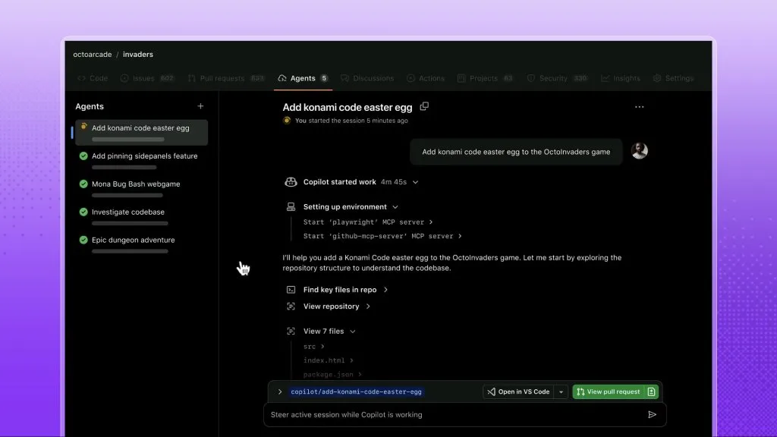Viewport: 777px width, 437px height.
Task: Click green check on Investigate codebase
Action: 83,212
